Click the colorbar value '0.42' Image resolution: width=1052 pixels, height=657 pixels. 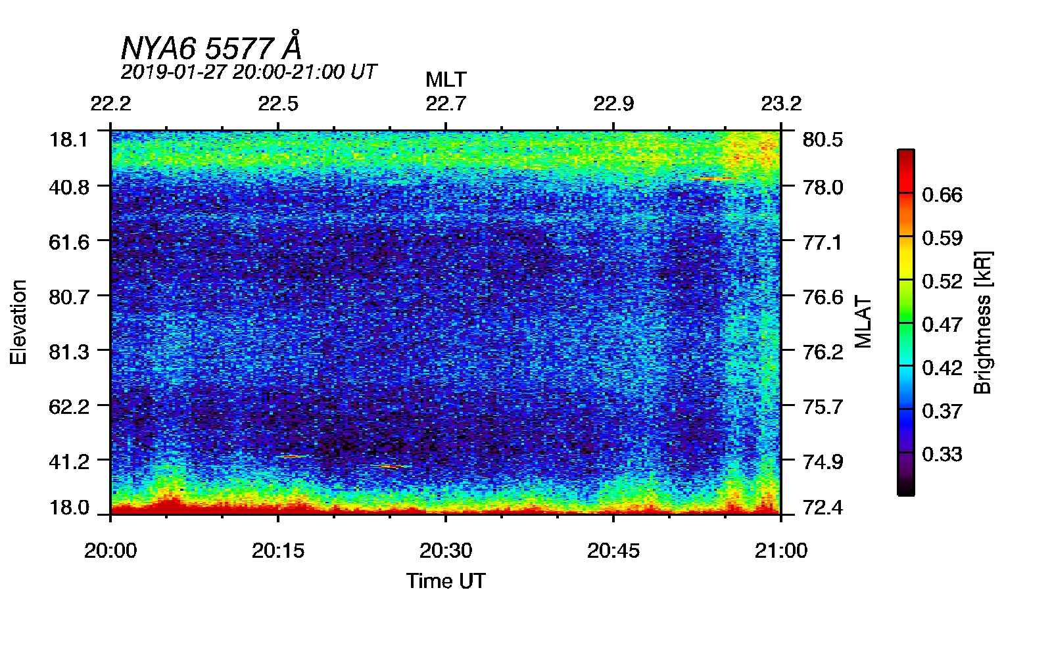(x=942, y=367)
